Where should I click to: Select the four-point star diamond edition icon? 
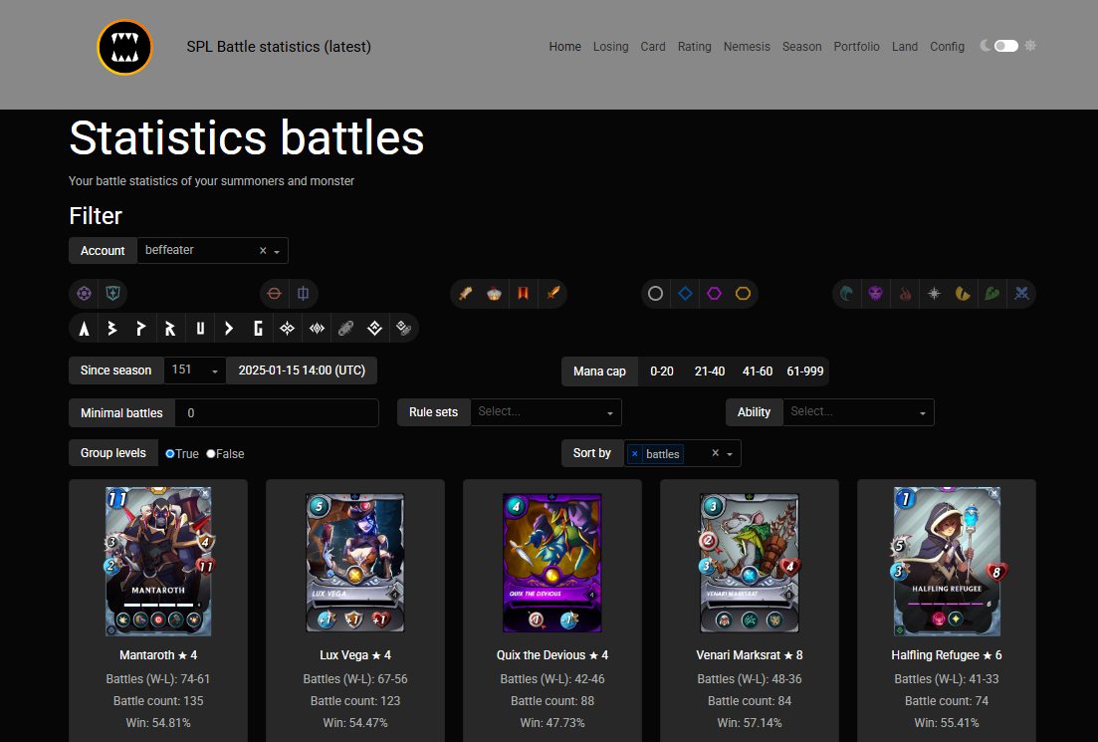pyautogui.click(x=287, y=328)
